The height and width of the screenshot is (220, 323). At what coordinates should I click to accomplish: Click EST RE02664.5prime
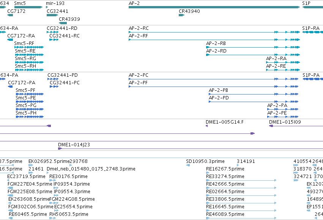click(x=241, y=195)
